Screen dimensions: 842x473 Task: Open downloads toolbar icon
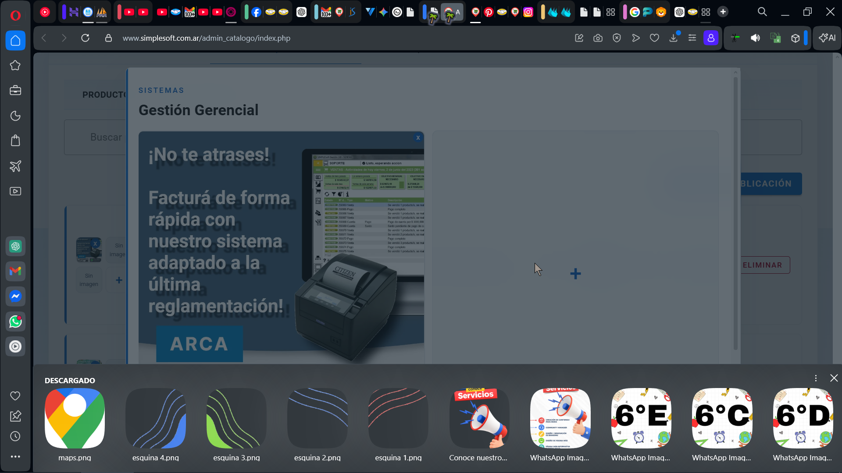coord(673,38)
